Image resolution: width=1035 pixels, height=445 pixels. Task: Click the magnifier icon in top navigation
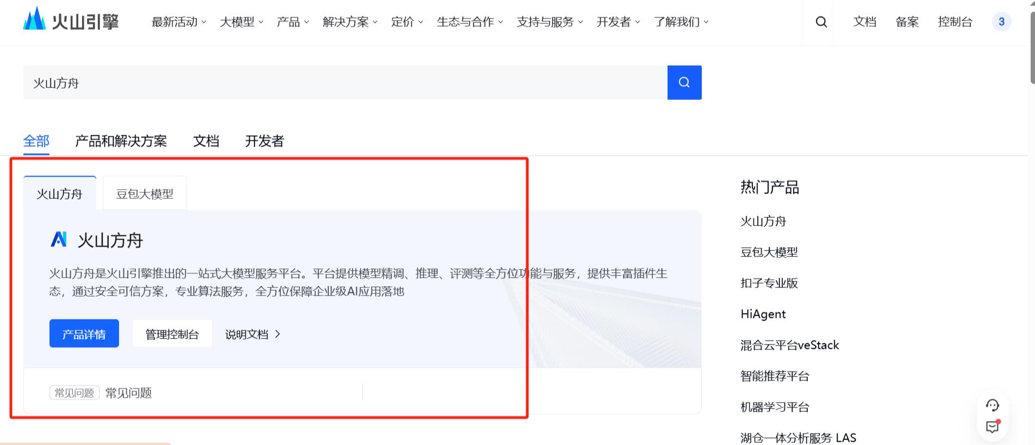(821, 22)
